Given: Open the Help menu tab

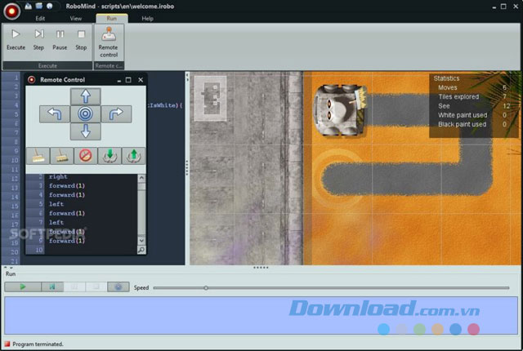Looking at the screenshot, I should 147,17.
